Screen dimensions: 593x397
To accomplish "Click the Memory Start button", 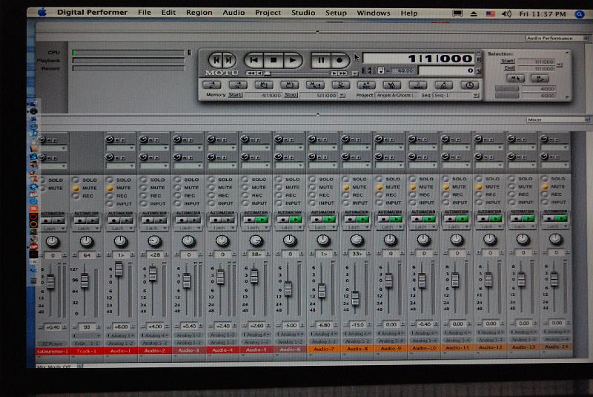I will tap(235, 95).
